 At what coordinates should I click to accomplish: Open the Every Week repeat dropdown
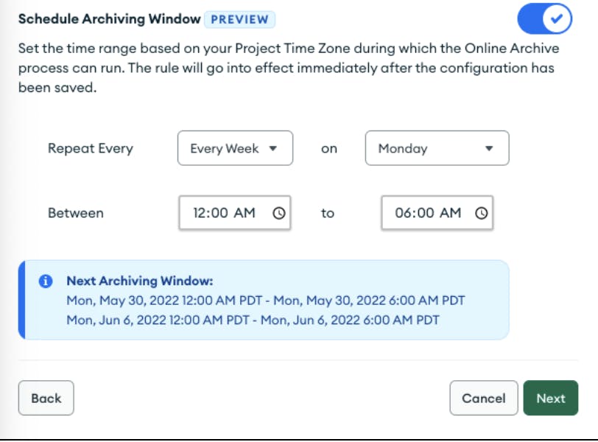[235, 148]
